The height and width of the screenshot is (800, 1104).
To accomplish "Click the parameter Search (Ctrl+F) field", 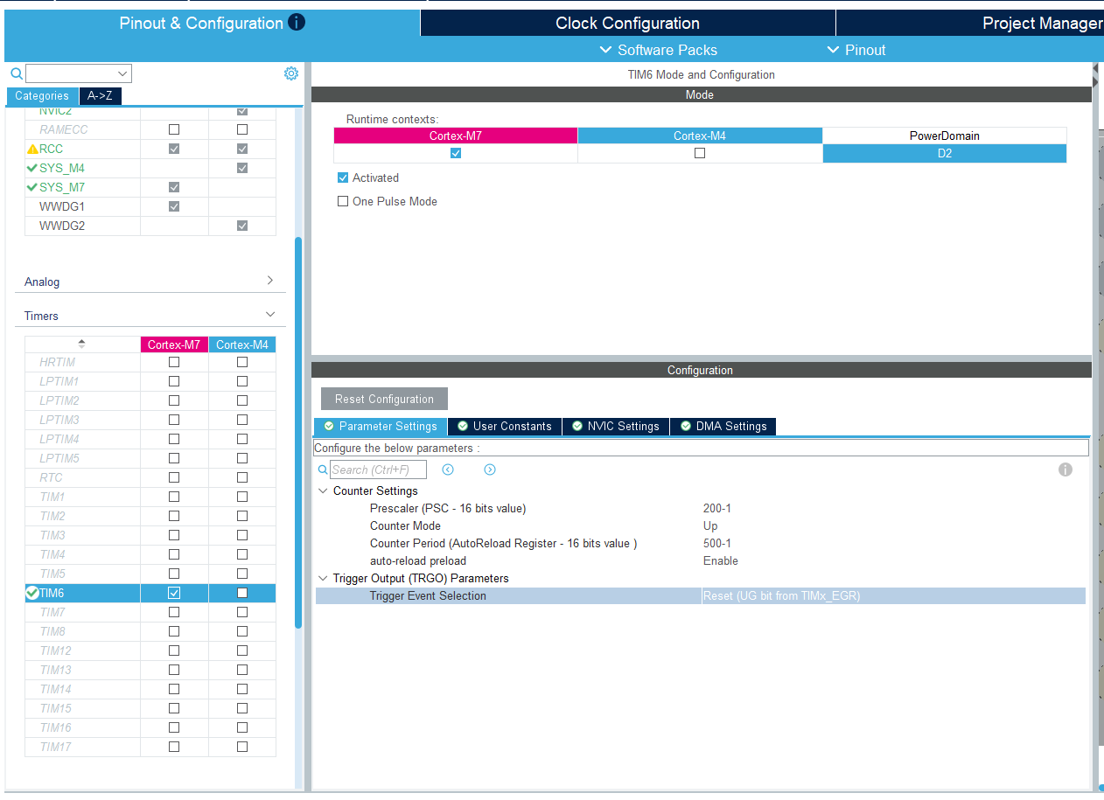I will pos(378,470).
